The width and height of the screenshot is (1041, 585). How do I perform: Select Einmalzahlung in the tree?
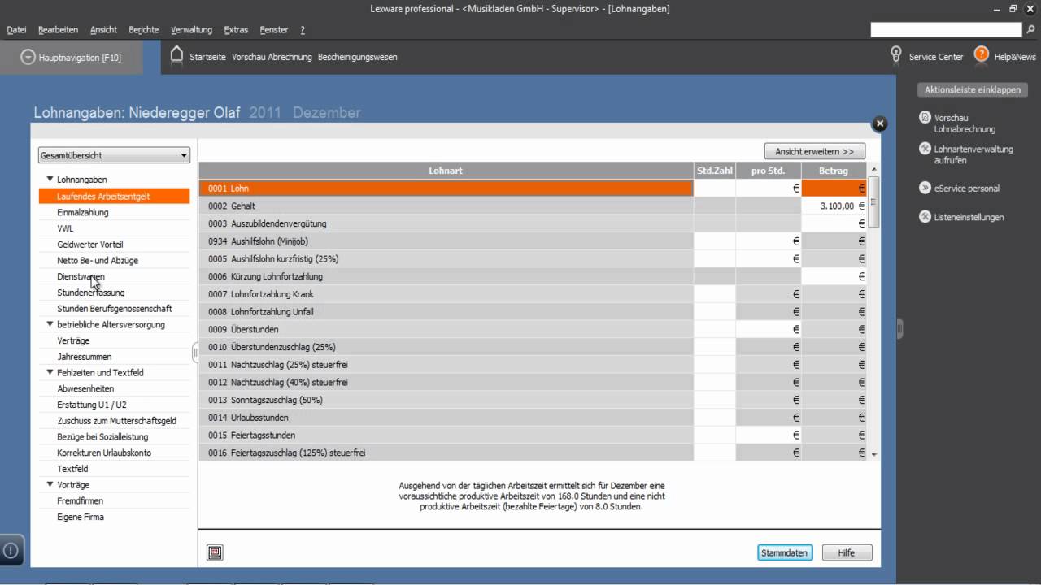pyautogui.click(x=82, y=212)
